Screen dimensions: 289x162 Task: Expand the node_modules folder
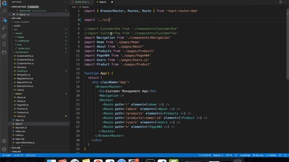coord(21,22)
